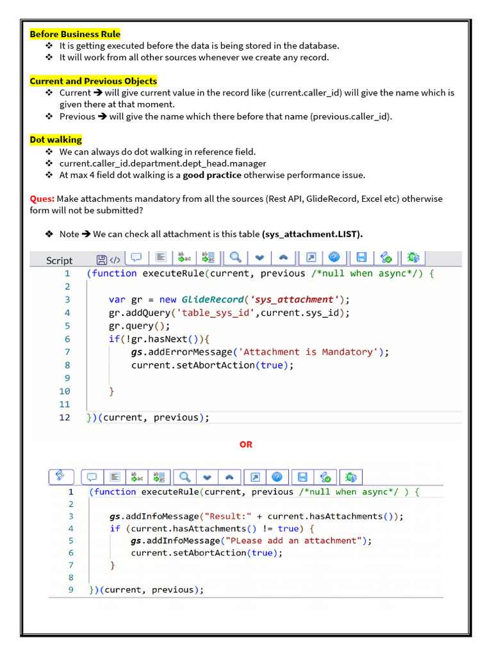
Task: Click syntax check icon in first toolbar
Action: pos(386,258)
